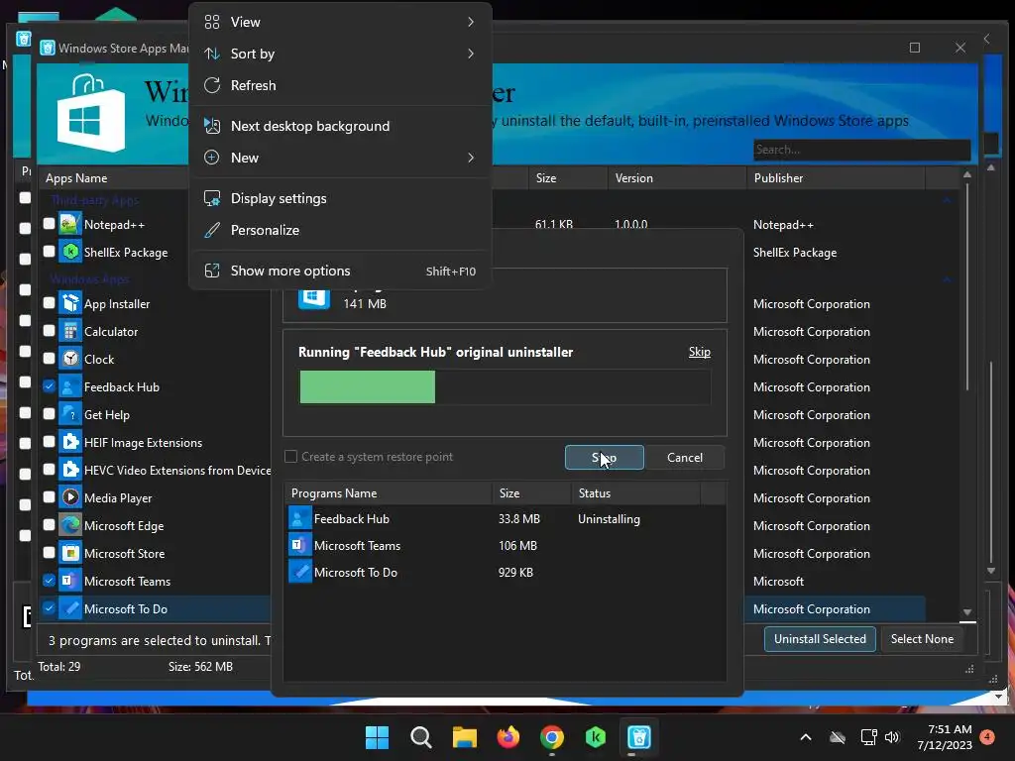Click Cancel in the uninstall dialog
This screenshot has height=761, width=1015.
pos(685,458)
